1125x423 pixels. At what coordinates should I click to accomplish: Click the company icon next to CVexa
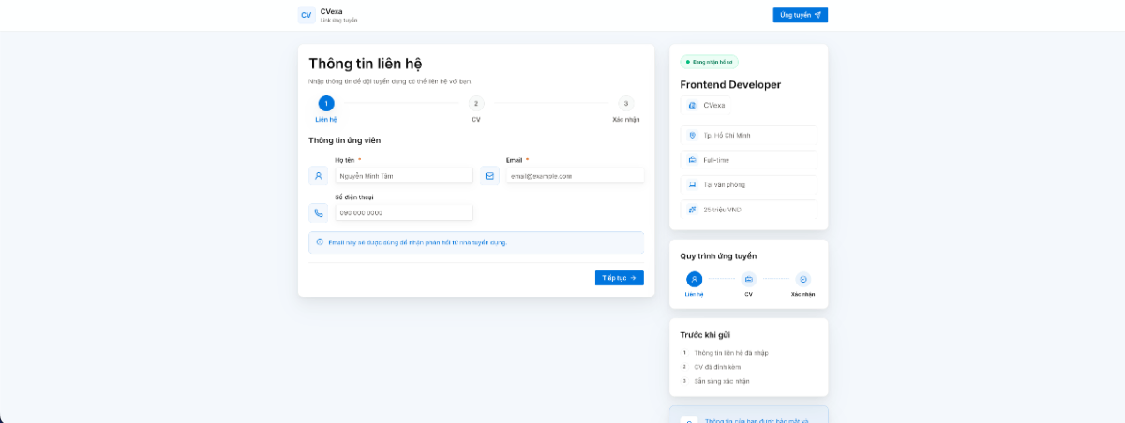(692, 106)
